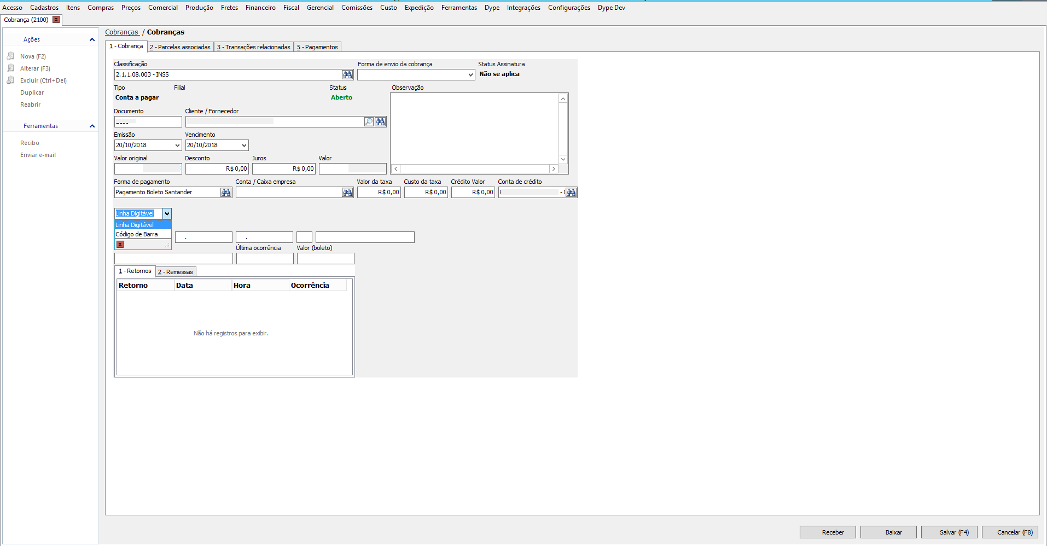Open the Emissão date dropdown
The width and height of the screenshot is (1047, 546).
(x=177, y=146)
